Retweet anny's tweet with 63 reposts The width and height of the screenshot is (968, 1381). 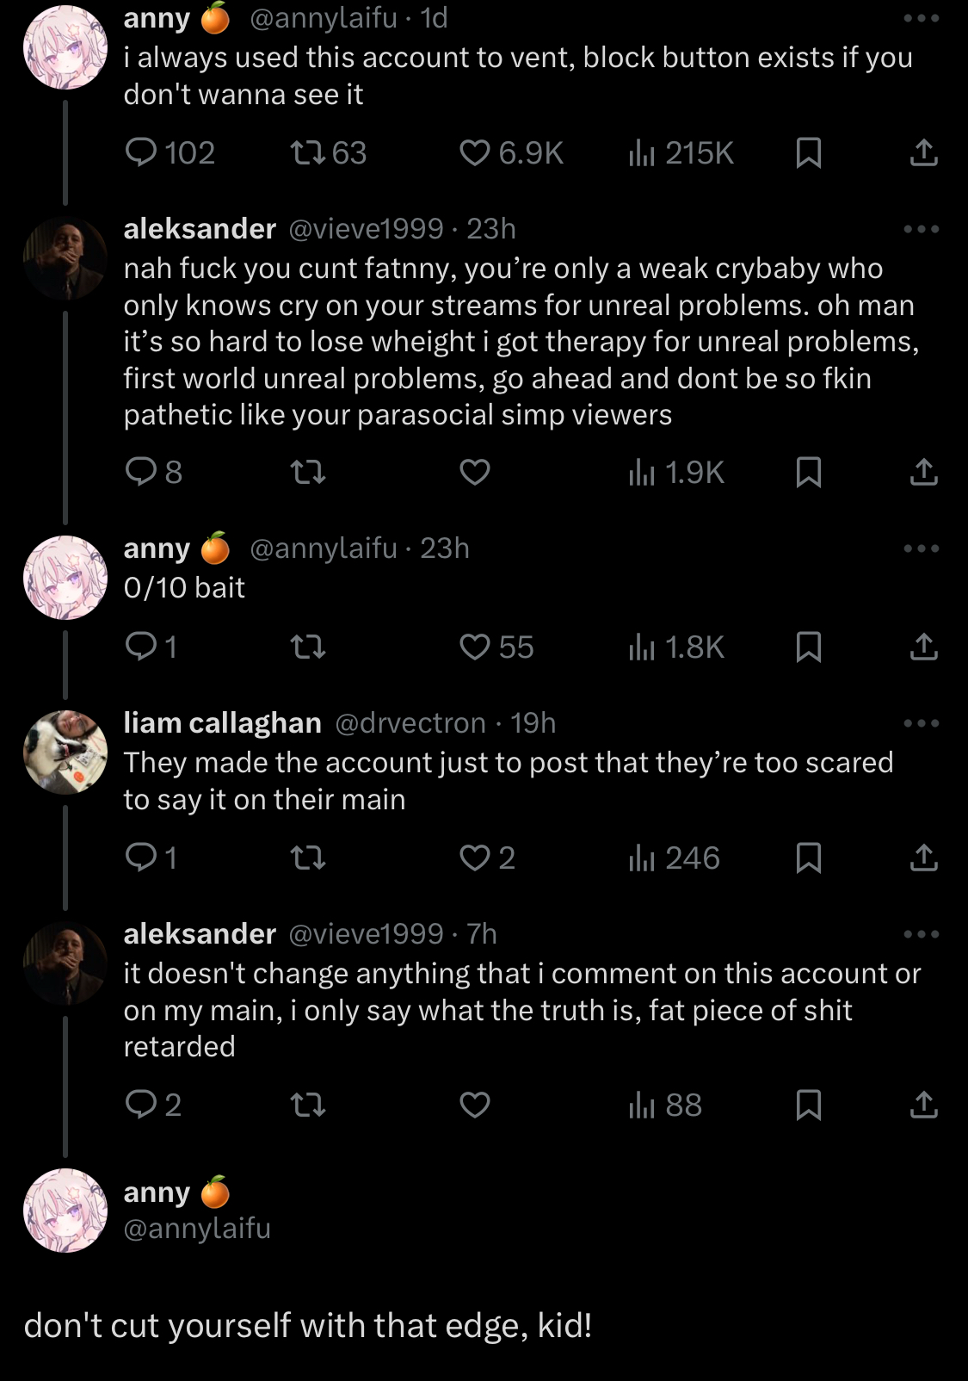tap(308, 153)
